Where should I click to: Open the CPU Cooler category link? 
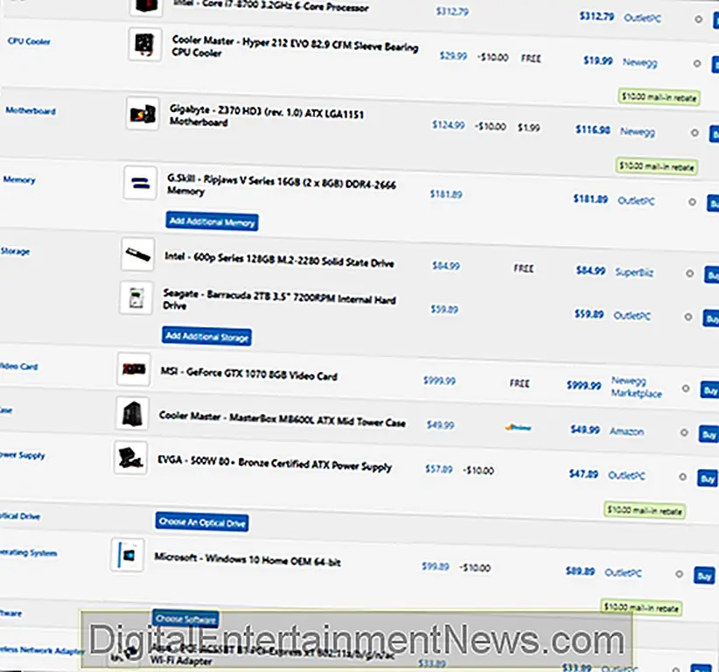click(28, 41)
